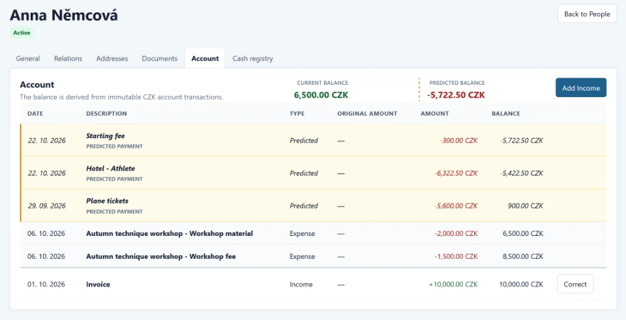This screenshot has height=320, width=626.
Task: Click the Expense type in Workshop fee row
Action: [302, 256]
